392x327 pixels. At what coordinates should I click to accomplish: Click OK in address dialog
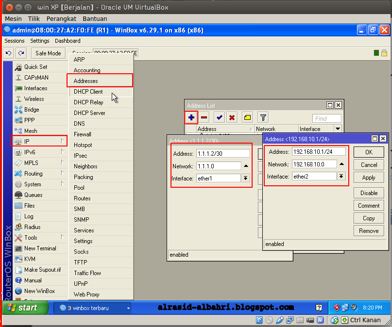click(369, 152)
